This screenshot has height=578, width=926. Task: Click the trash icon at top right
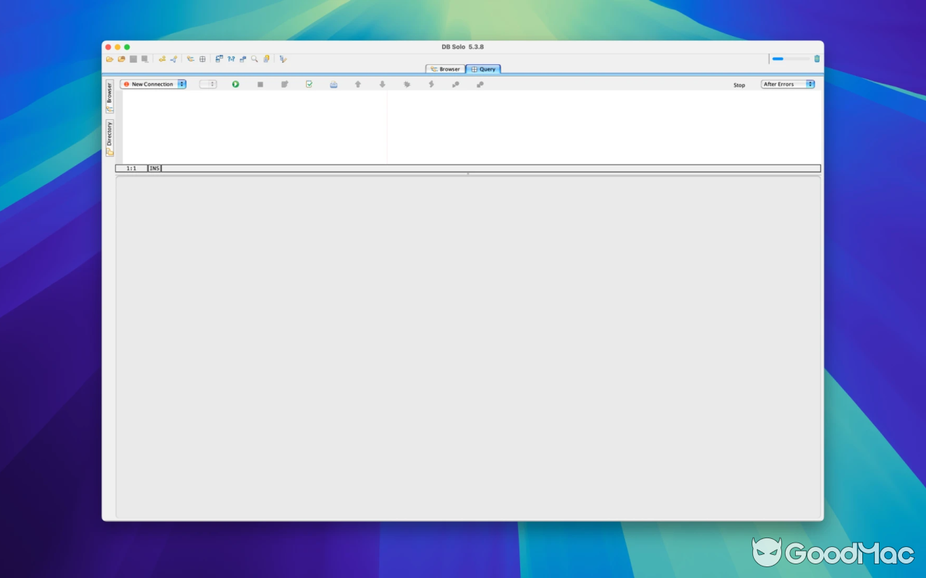point(817,59)
